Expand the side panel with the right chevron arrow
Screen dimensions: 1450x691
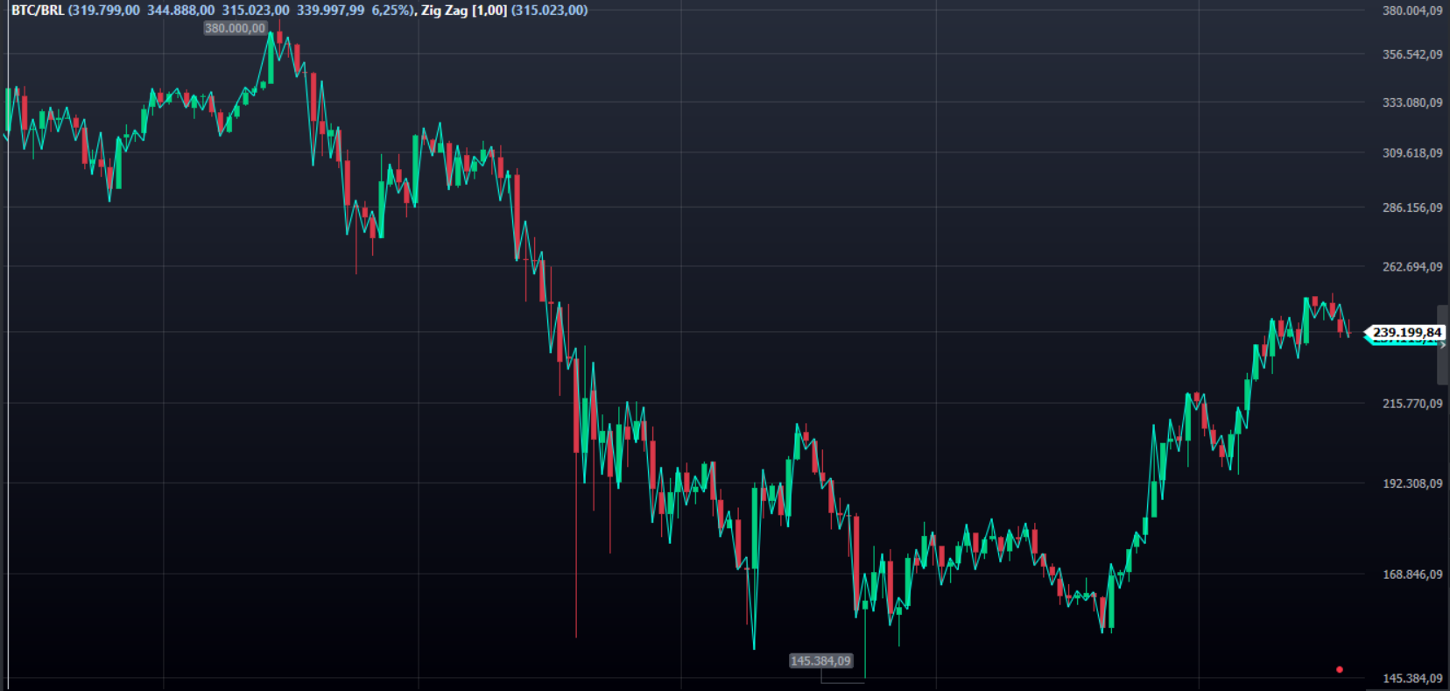click(1443, 345)
